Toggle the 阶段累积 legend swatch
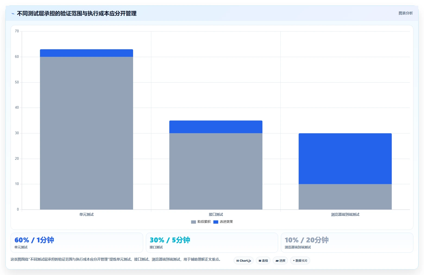424x275 pixels. (x=193, y=222)
